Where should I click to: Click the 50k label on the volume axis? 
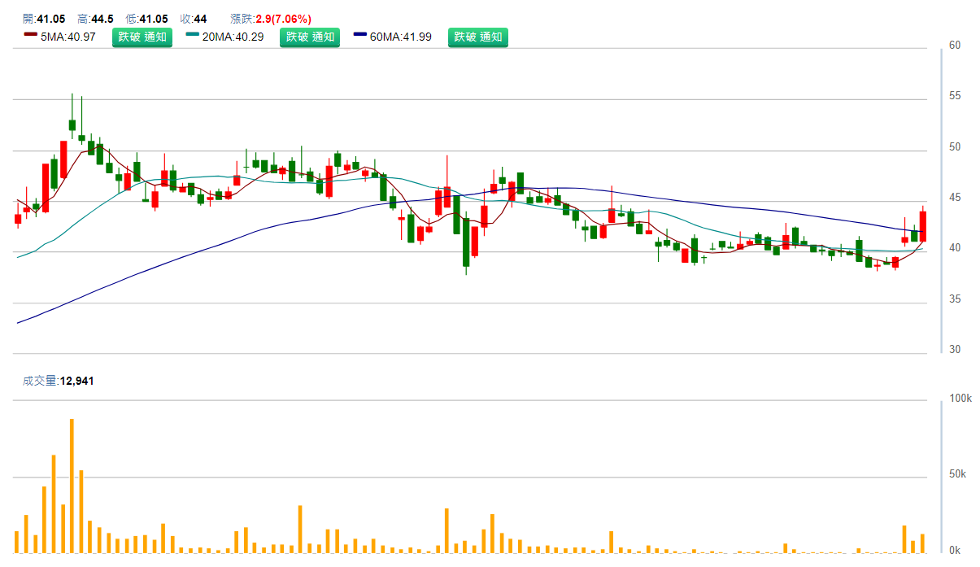click(x=958, y=474)
